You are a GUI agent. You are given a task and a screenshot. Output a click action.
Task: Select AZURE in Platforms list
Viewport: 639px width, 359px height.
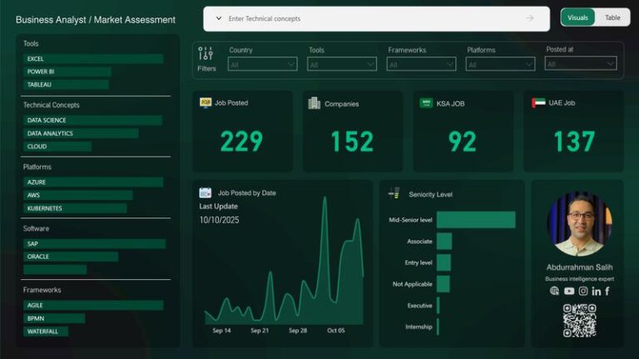pos(93,182)
